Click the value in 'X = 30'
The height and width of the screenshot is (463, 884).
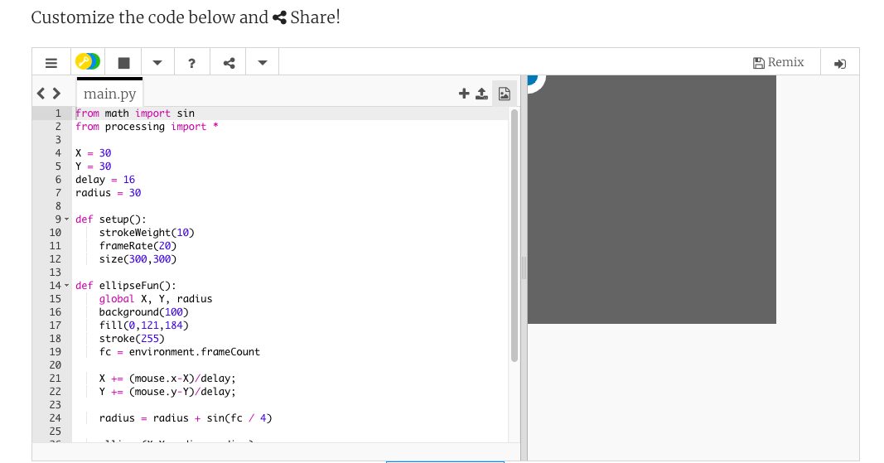[105, 153]
